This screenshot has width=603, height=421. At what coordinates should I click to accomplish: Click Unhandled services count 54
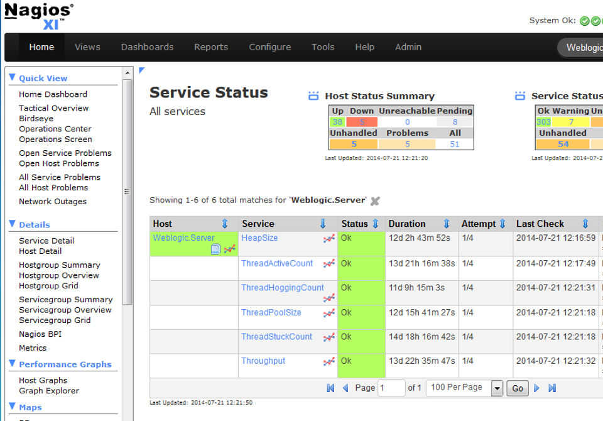563,145
